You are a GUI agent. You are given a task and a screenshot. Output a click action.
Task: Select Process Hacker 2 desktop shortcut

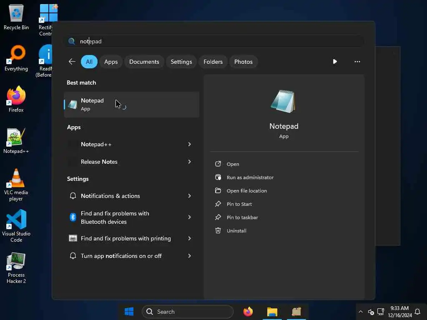(x=16, y=268)
